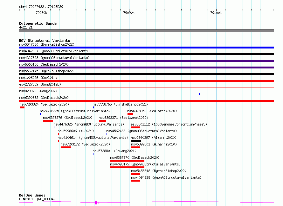Click the red bar under nsv4094628
283x206 pixels.
pos(136,181)
